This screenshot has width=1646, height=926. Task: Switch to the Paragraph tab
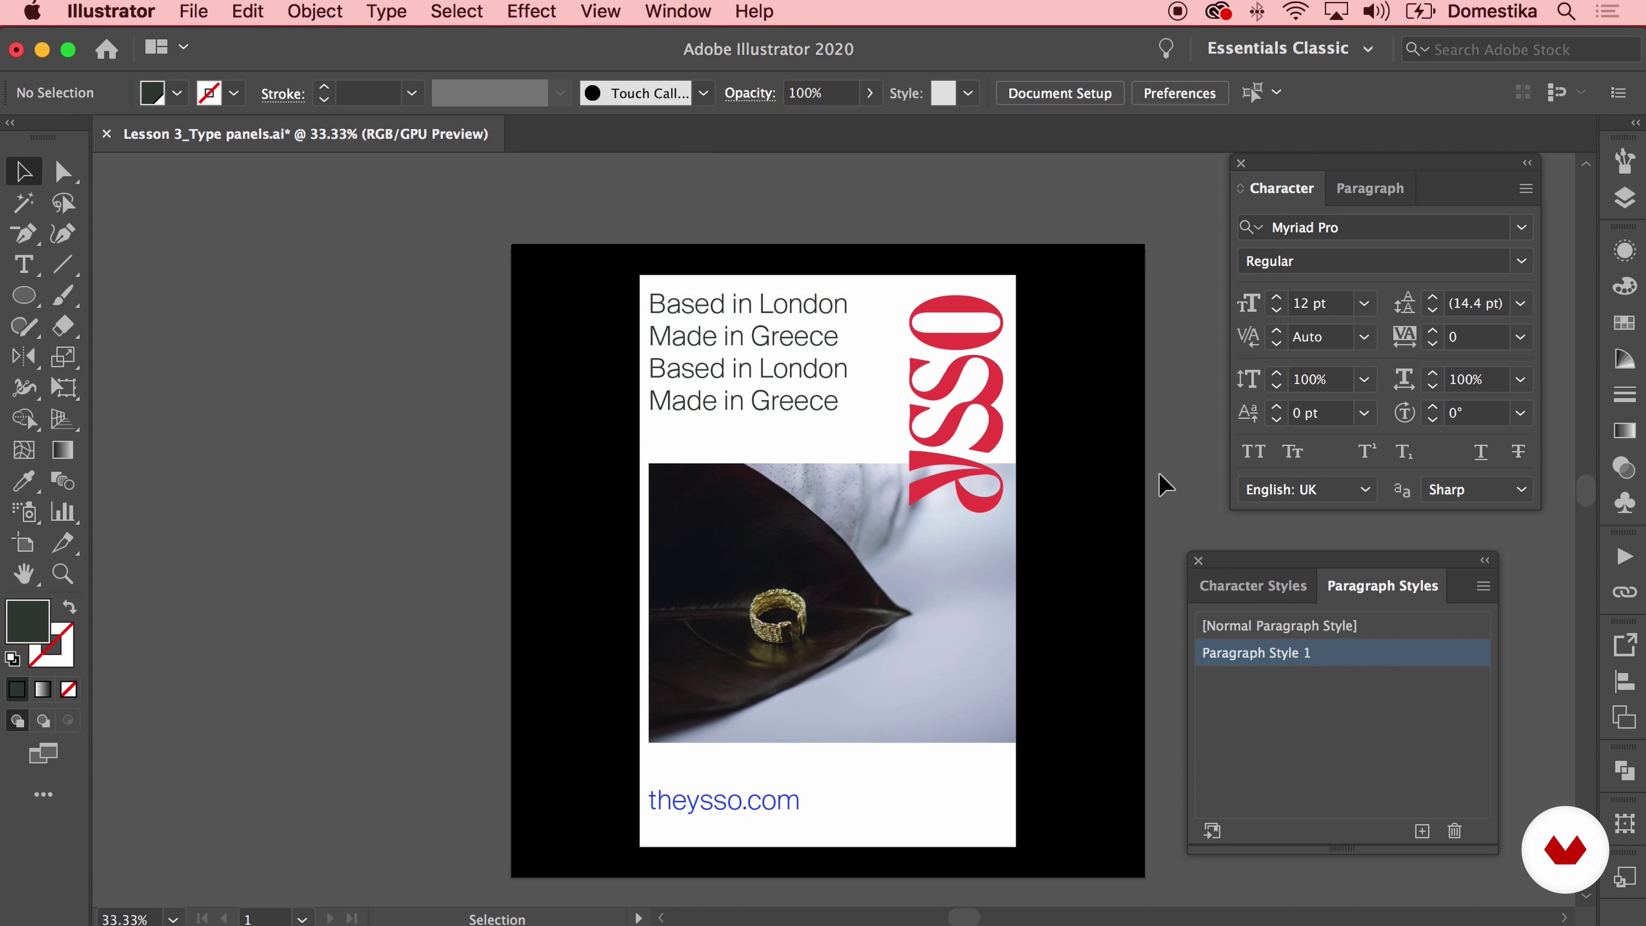pos(1369,188)
